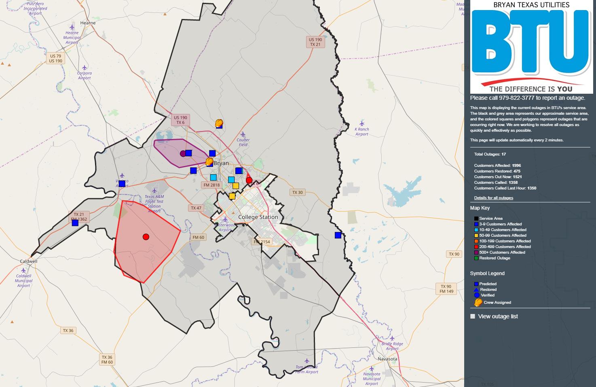Click the purple 500+ Customers Affected swatch
596x387 pixels.
click(x=476, y=252)
